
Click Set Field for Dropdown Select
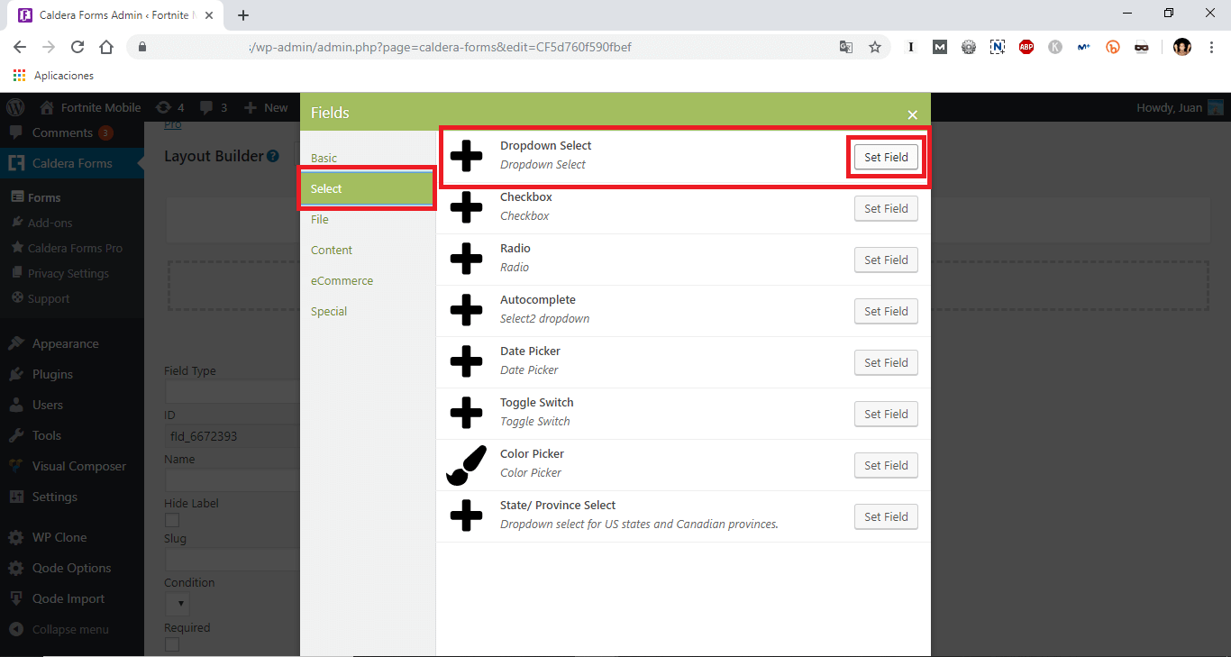point(886,157)
